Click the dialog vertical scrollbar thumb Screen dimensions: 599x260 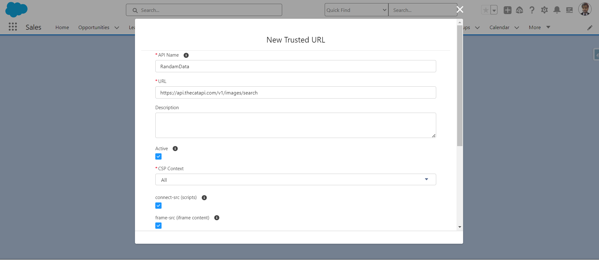pos(459,86)
